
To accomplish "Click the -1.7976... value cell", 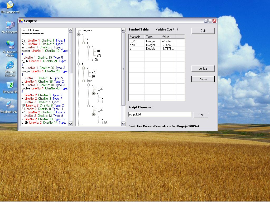I will pyautogui.click(x=168, y=49).
